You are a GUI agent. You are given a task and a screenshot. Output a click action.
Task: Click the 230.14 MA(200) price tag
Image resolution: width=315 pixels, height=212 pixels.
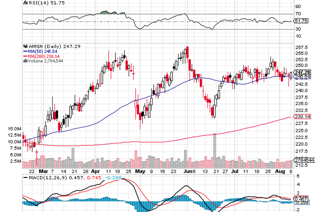[302, 117]
